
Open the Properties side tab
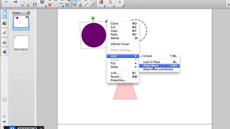click(x=4, y=42)
